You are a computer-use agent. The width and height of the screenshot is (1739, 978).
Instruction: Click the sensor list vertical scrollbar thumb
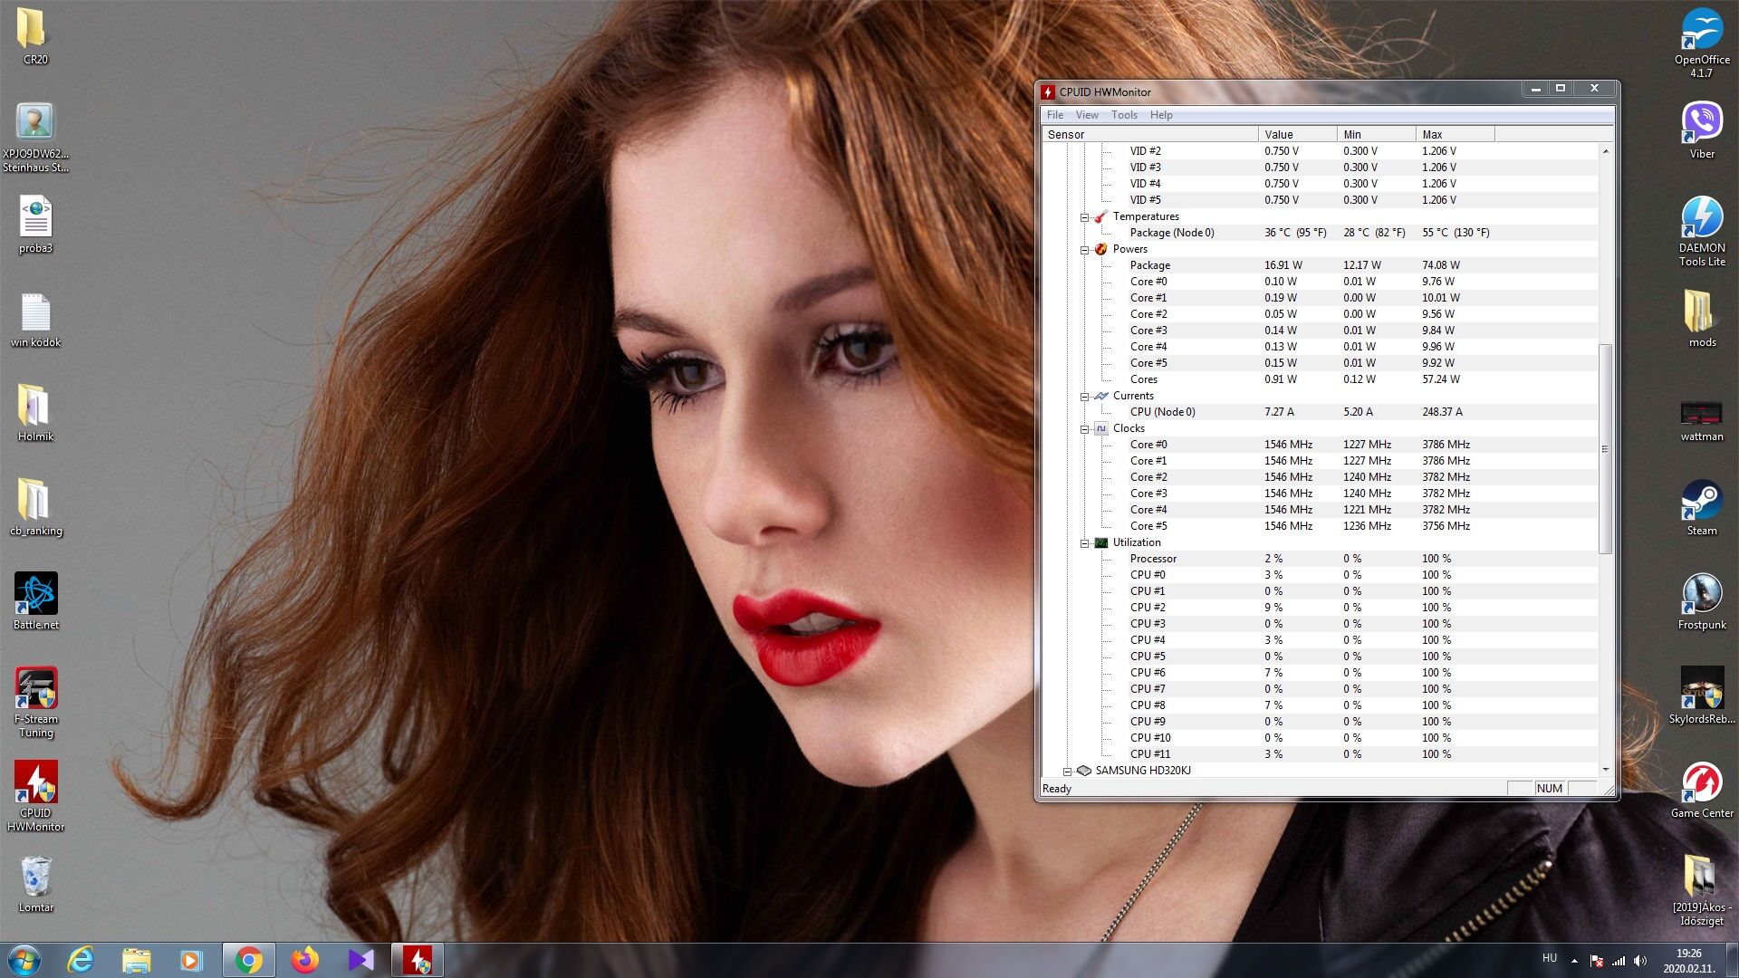coord(1605,448)
